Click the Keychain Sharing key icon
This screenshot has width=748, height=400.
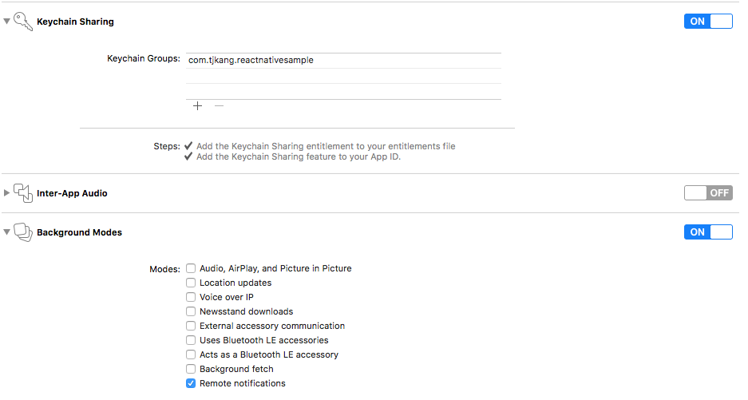23,22
